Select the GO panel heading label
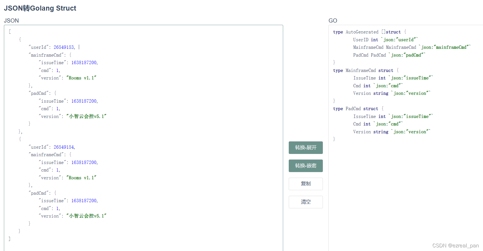 pos(333,21)
